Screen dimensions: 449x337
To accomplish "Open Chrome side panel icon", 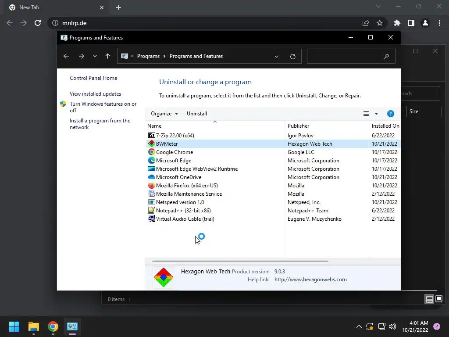I will [411, 23].
